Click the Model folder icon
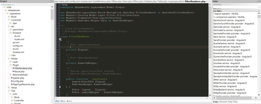The image size is (261, 104). click(x=10, y=59)
